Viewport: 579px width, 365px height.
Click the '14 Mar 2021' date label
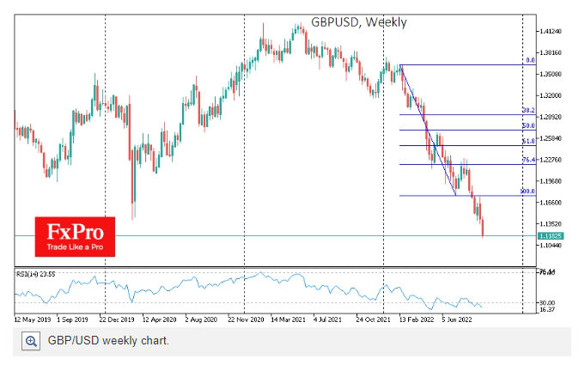tap(288, 319)
